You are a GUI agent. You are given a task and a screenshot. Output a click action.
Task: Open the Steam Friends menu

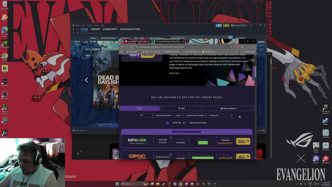[89, 25]
